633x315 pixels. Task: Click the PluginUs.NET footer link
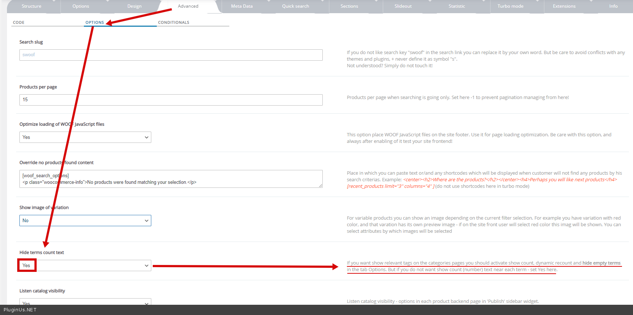click(x=20, y=310)
